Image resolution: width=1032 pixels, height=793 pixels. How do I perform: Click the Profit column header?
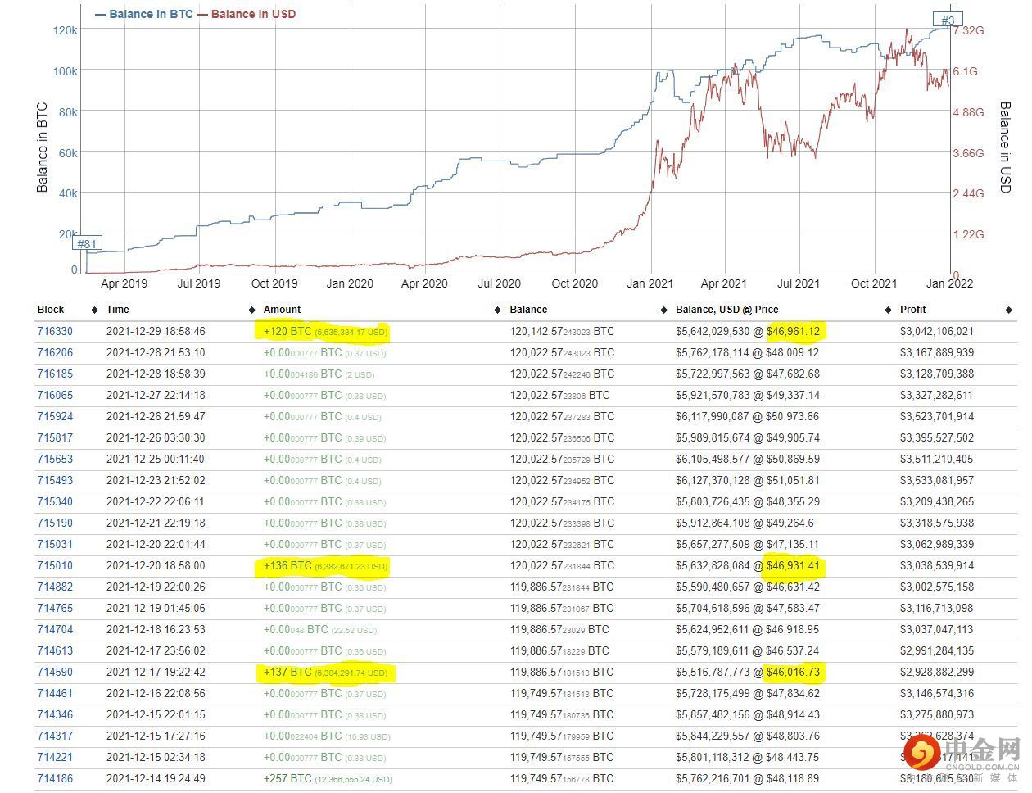point(913,310)
